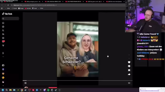Mute the video volume speaker icon
The height and width of the screenshot is (92, 165).
click(129, 83)
